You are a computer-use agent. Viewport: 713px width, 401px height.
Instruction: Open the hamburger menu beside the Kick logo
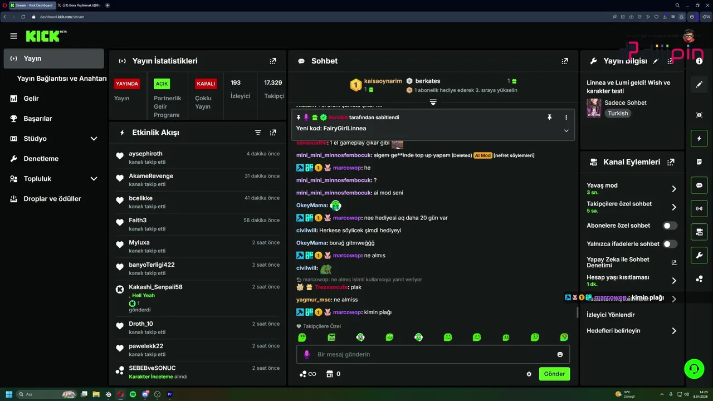pos(13,36)
